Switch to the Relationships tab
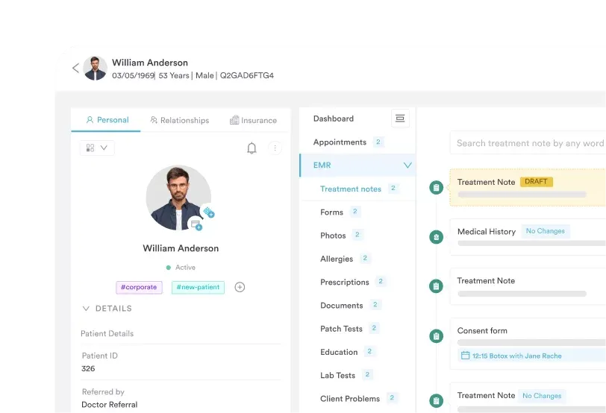The width and height of the screenshot is (606, 413). [179, 120]
